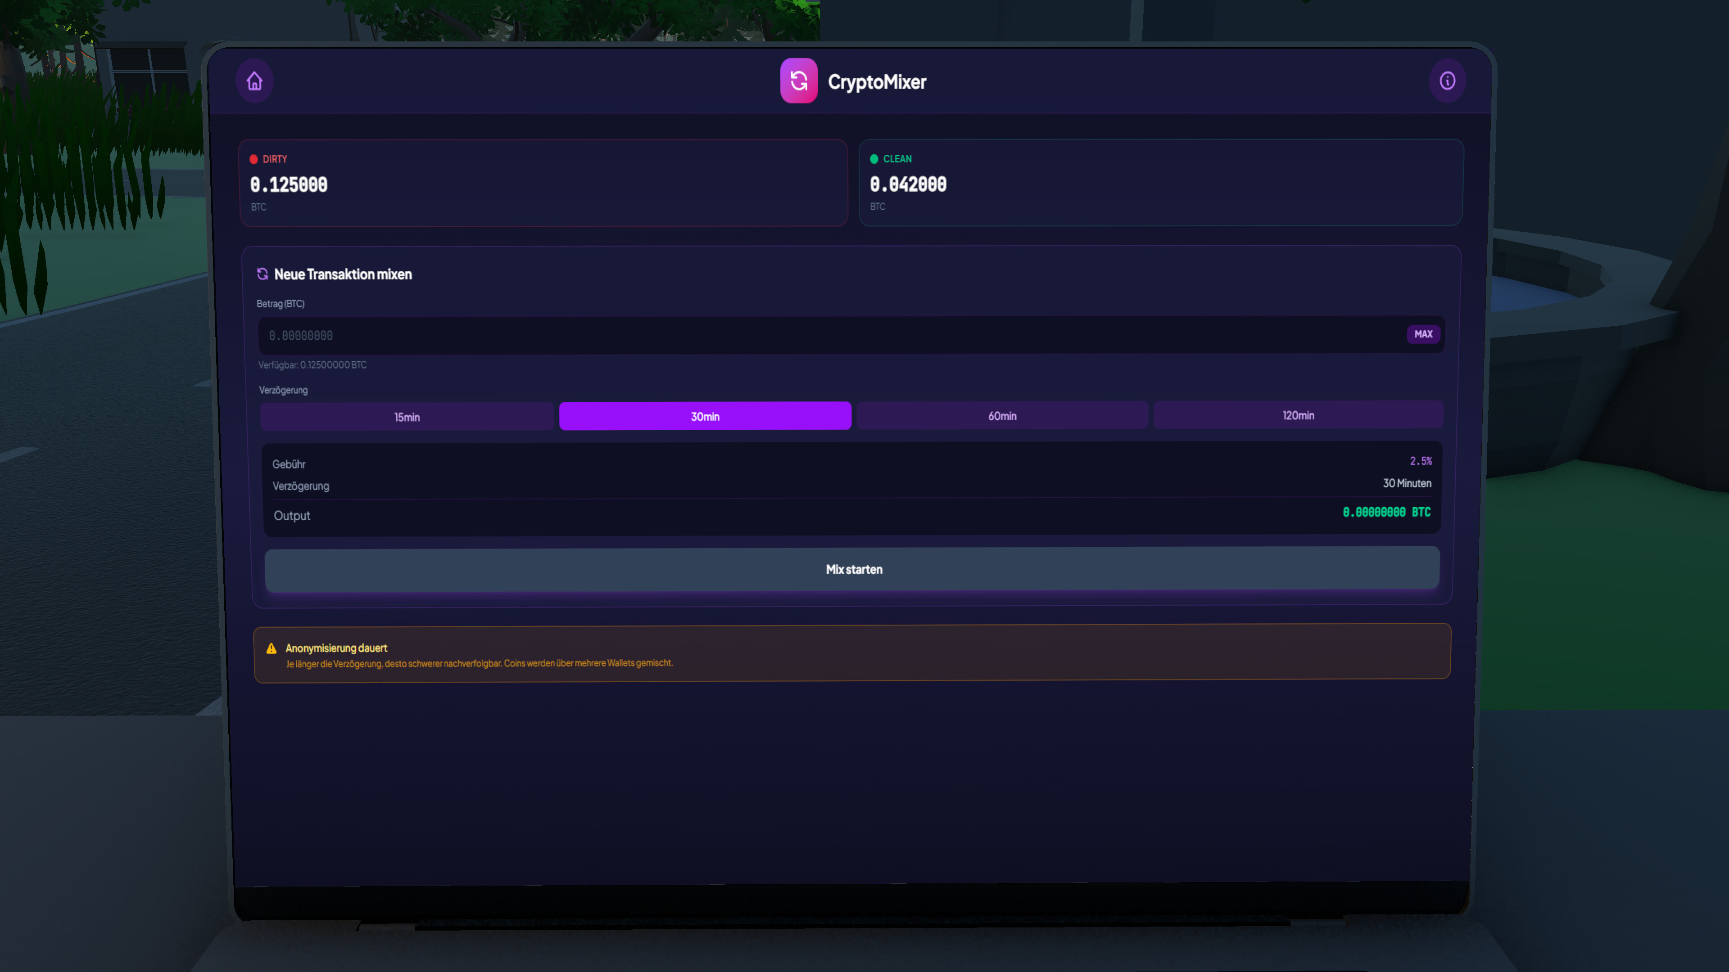Click the mix icon next to Neue Transaktion mixen
The height and width of the screenshot is (972, 1729).
tap(263, 274)
